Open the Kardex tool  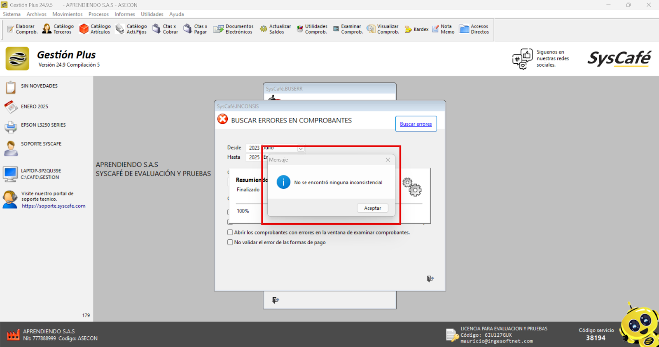coord(416,29)
